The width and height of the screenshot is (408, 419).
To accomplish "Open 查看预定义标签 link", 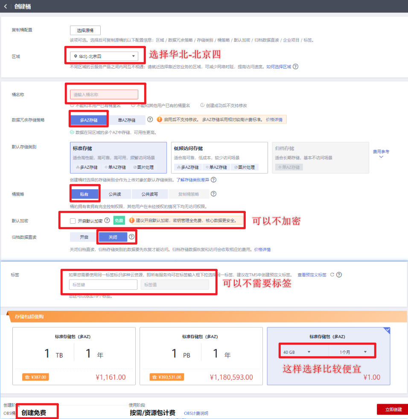I will 312,275.
